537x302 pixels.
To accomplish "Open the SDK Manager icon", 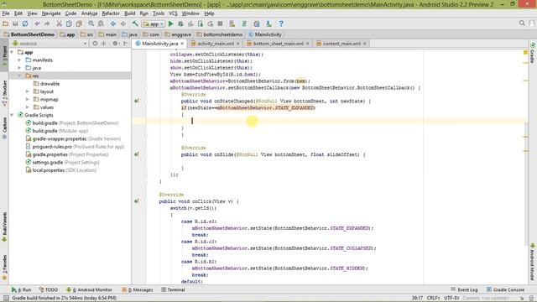I will 268,24.
